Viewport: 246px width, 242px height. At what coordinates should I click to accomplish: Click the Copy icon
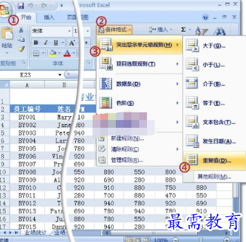21,39
